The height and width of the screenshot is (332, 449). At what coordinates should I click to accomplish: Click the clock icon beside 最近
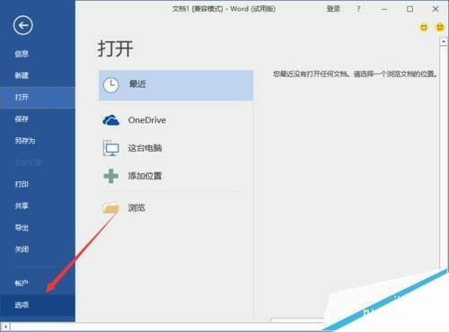click(x=111, y=85)
